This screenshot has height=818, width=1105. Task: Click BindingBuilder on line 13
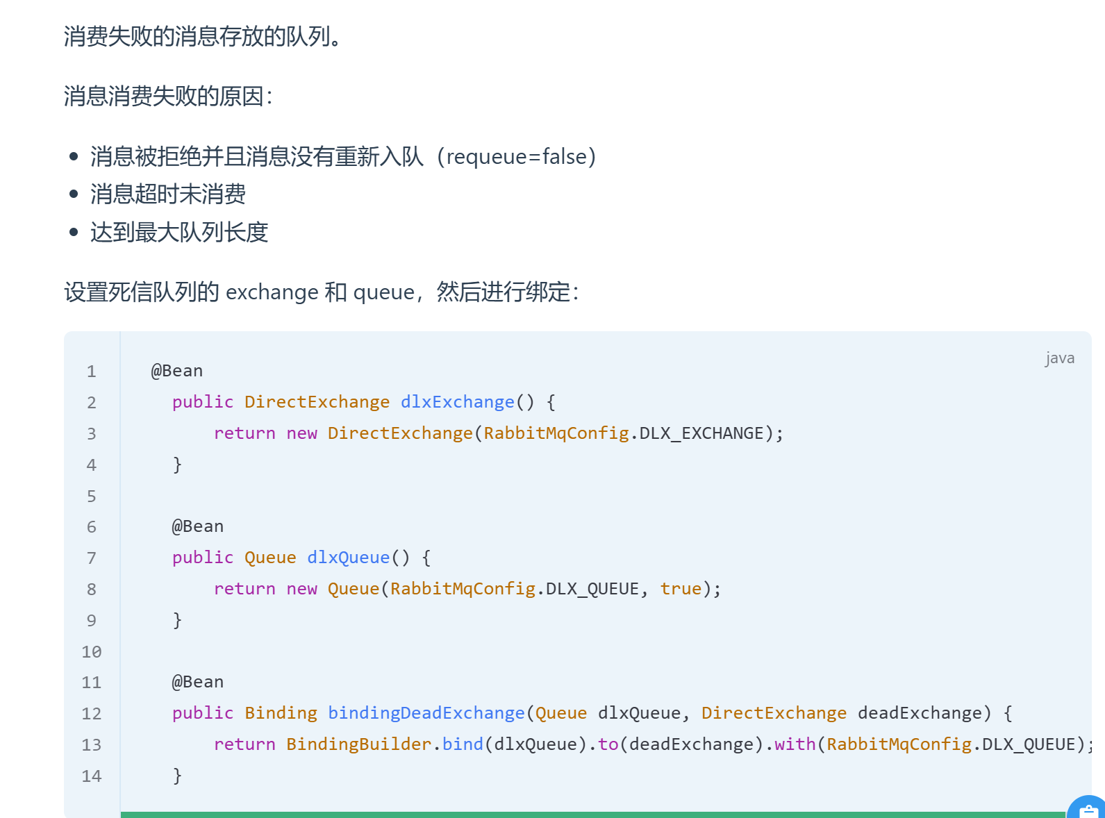358,744
